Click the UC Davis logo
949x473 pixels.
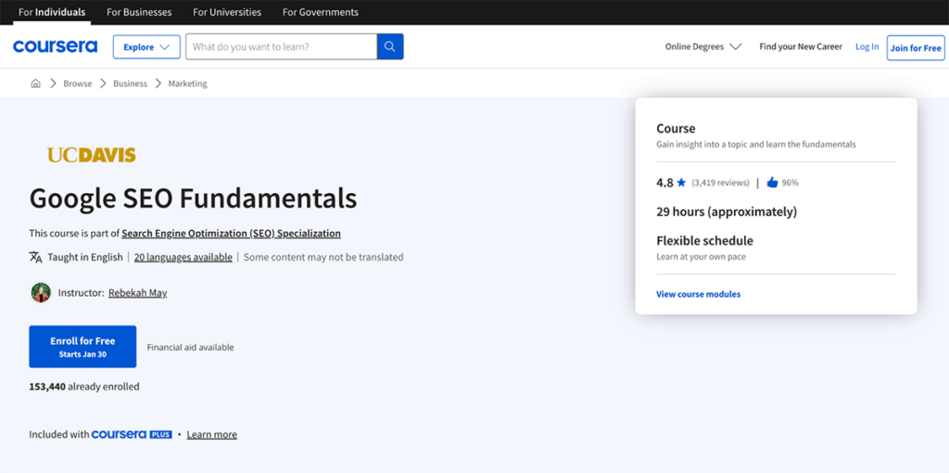click(x=92, y=155)
